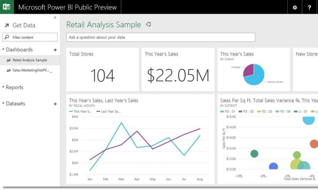318x191 pixels.
Task: Click Total Sales Variance % axis title
Action: point(299,179)
